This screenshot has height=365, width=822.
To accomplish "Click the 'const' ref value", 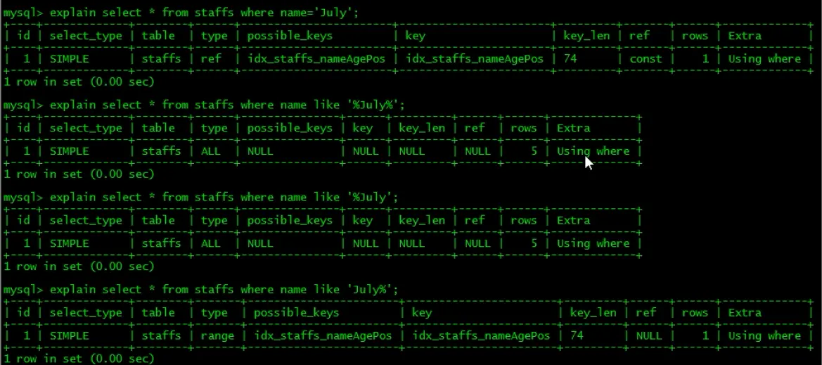I will (646, 59).
